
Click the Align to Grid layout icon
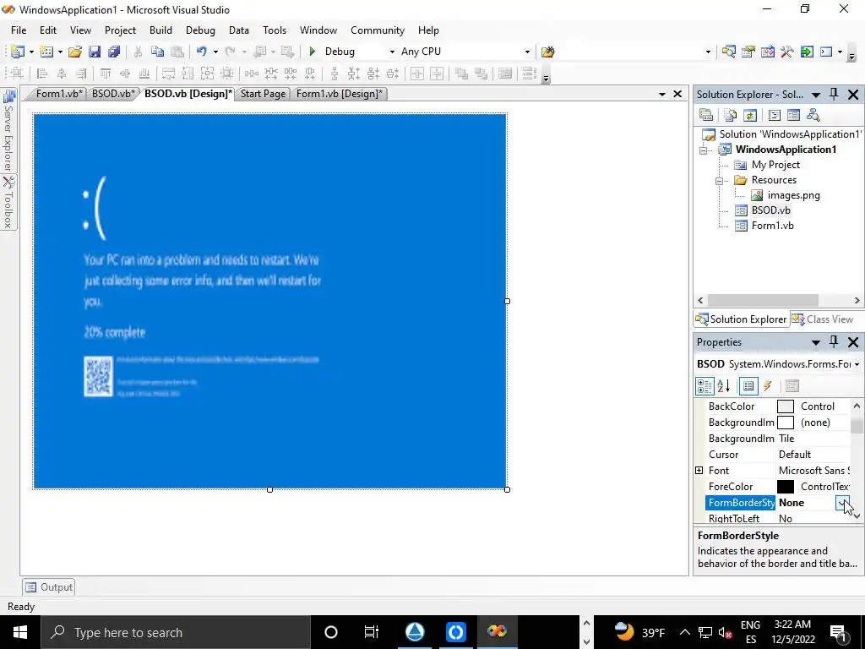(x=17, y=74)
